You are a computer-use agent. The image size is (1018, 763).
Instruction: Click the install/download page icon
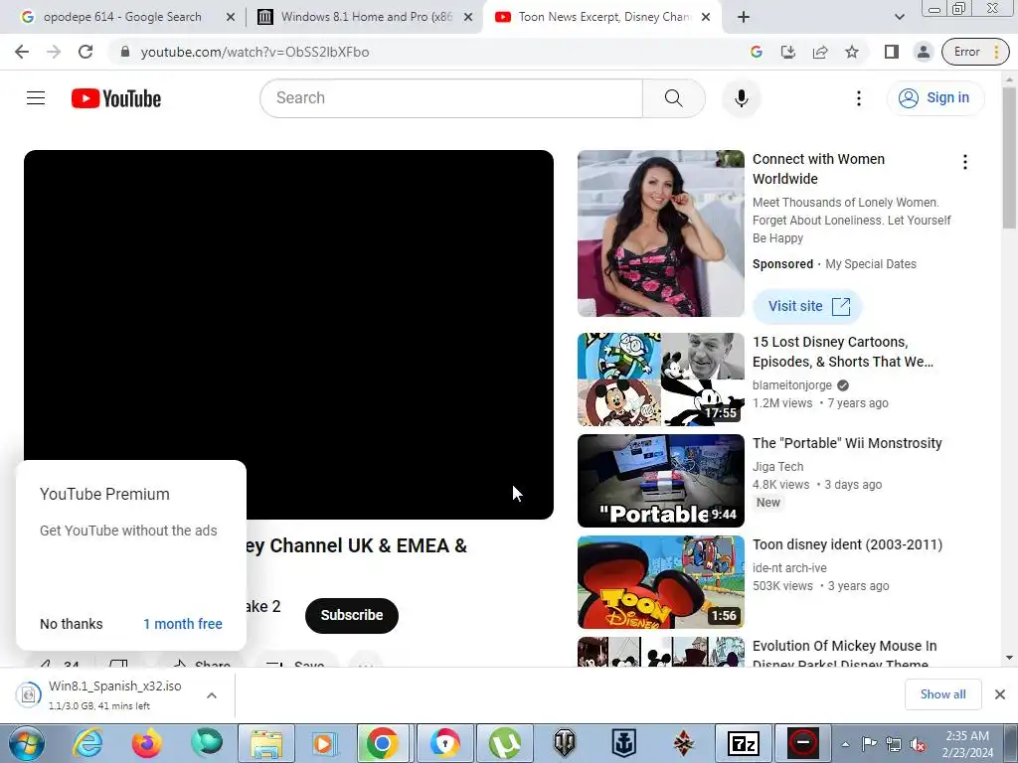pyautogui.click(x=787, y=52)
